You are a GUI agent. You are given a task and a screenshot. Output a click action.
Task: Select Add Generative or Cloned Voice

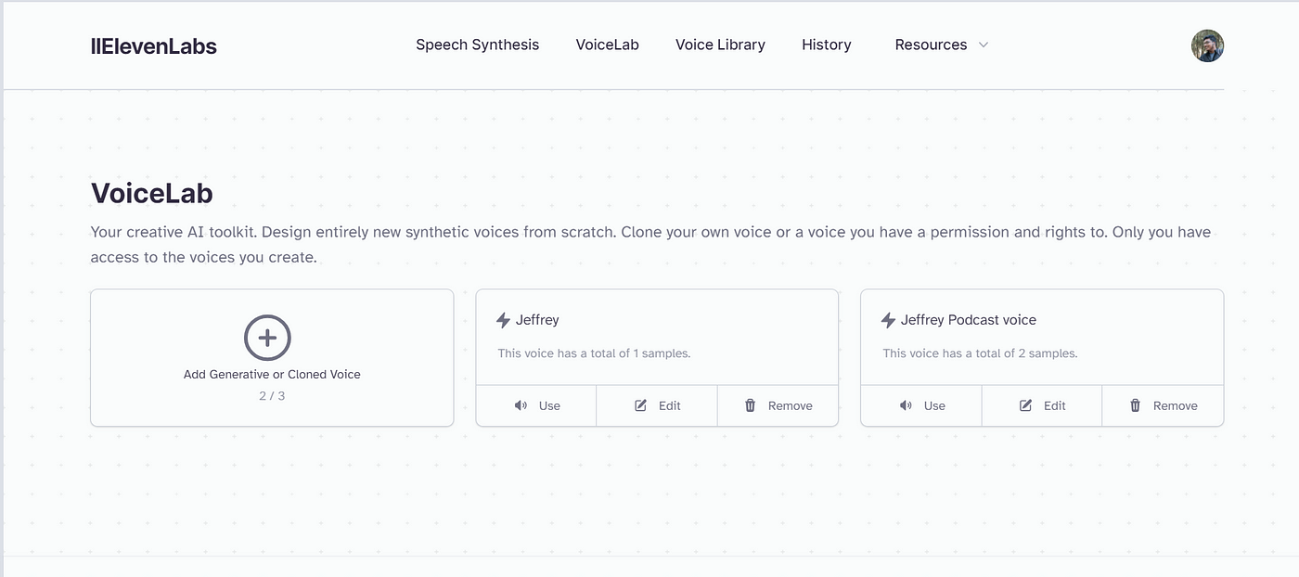tap(272, 358)
